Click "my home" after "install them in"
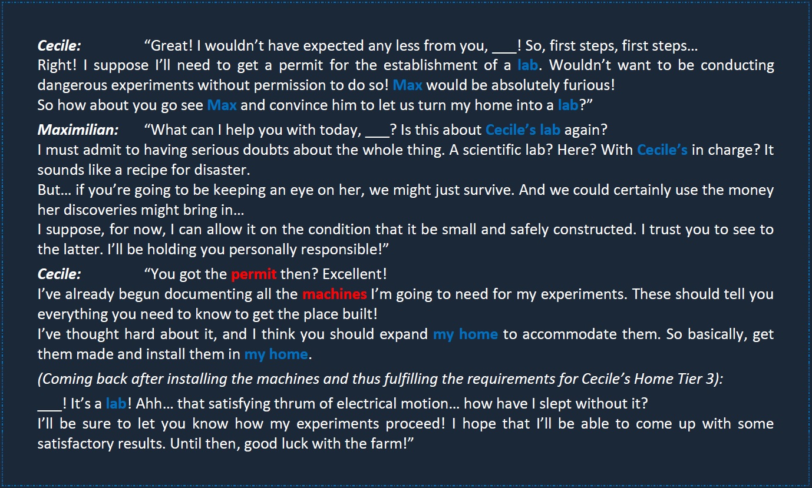812x488 pixels. coord(276,354)
